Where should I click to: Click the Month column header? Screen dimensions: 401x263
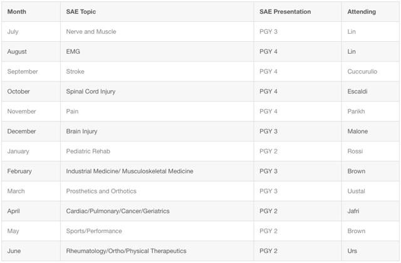(x=17, y=11)
